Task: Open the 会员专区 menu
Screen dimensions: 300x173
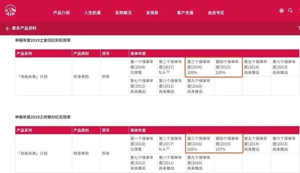Action: (x=216, y=13)
